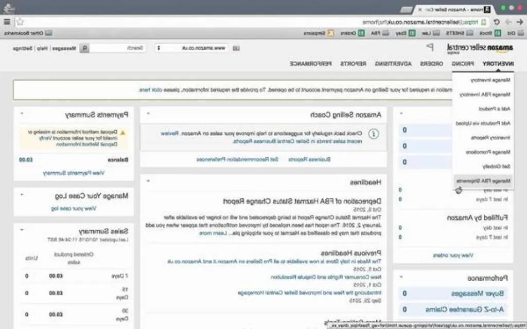Open A-to-Z Guarantee Claims link
Viewport: 527px width, 329px height.
pyautogui.click(x=465, y=309)
